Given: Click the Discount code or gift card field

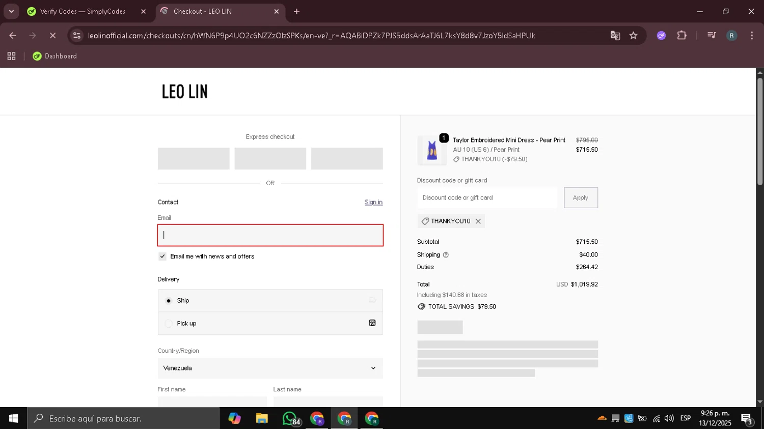Looking at the screenshot, I should pos(487,198).
